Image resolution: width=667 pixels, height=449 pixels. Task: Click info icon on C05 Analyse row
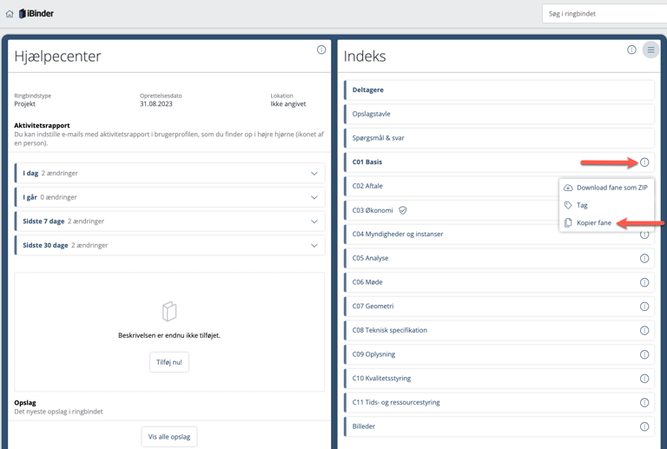644,259
